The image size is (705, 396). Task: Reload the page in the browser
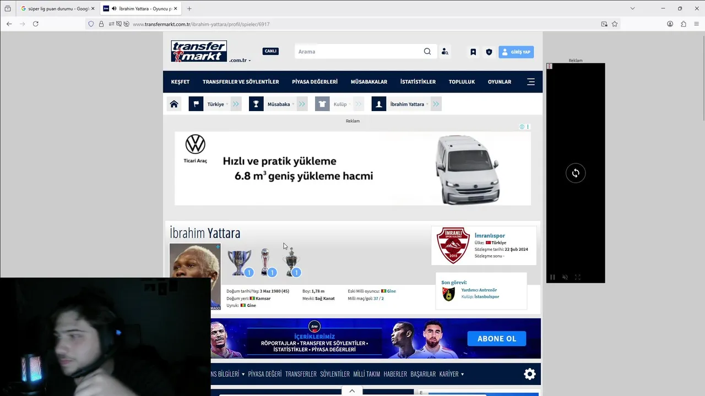[35, 24]
